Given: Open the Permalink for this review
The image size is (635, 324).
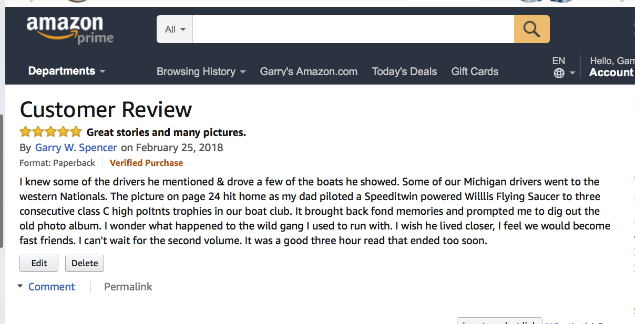Looking at the screenshot, I should (x=128, y=287).
